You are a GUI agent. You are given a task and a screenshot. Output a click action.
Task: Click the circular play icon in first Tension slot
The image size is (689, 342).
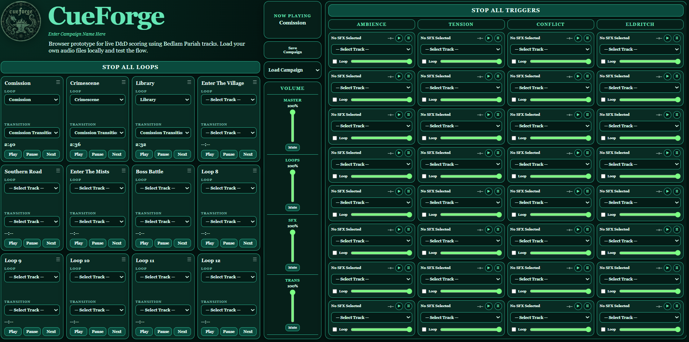(489, 38)
